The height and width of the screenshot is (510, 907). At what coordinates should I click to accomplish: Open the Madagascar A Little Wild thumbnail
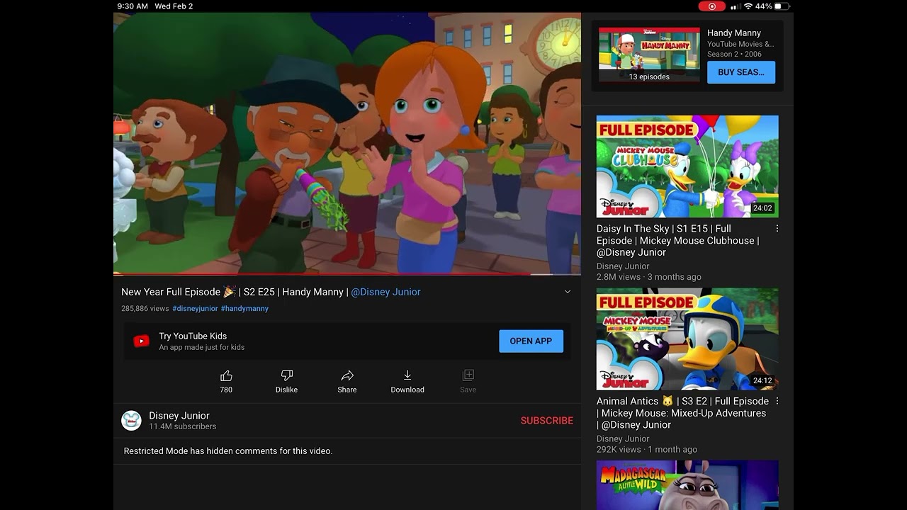click(687, 485)
